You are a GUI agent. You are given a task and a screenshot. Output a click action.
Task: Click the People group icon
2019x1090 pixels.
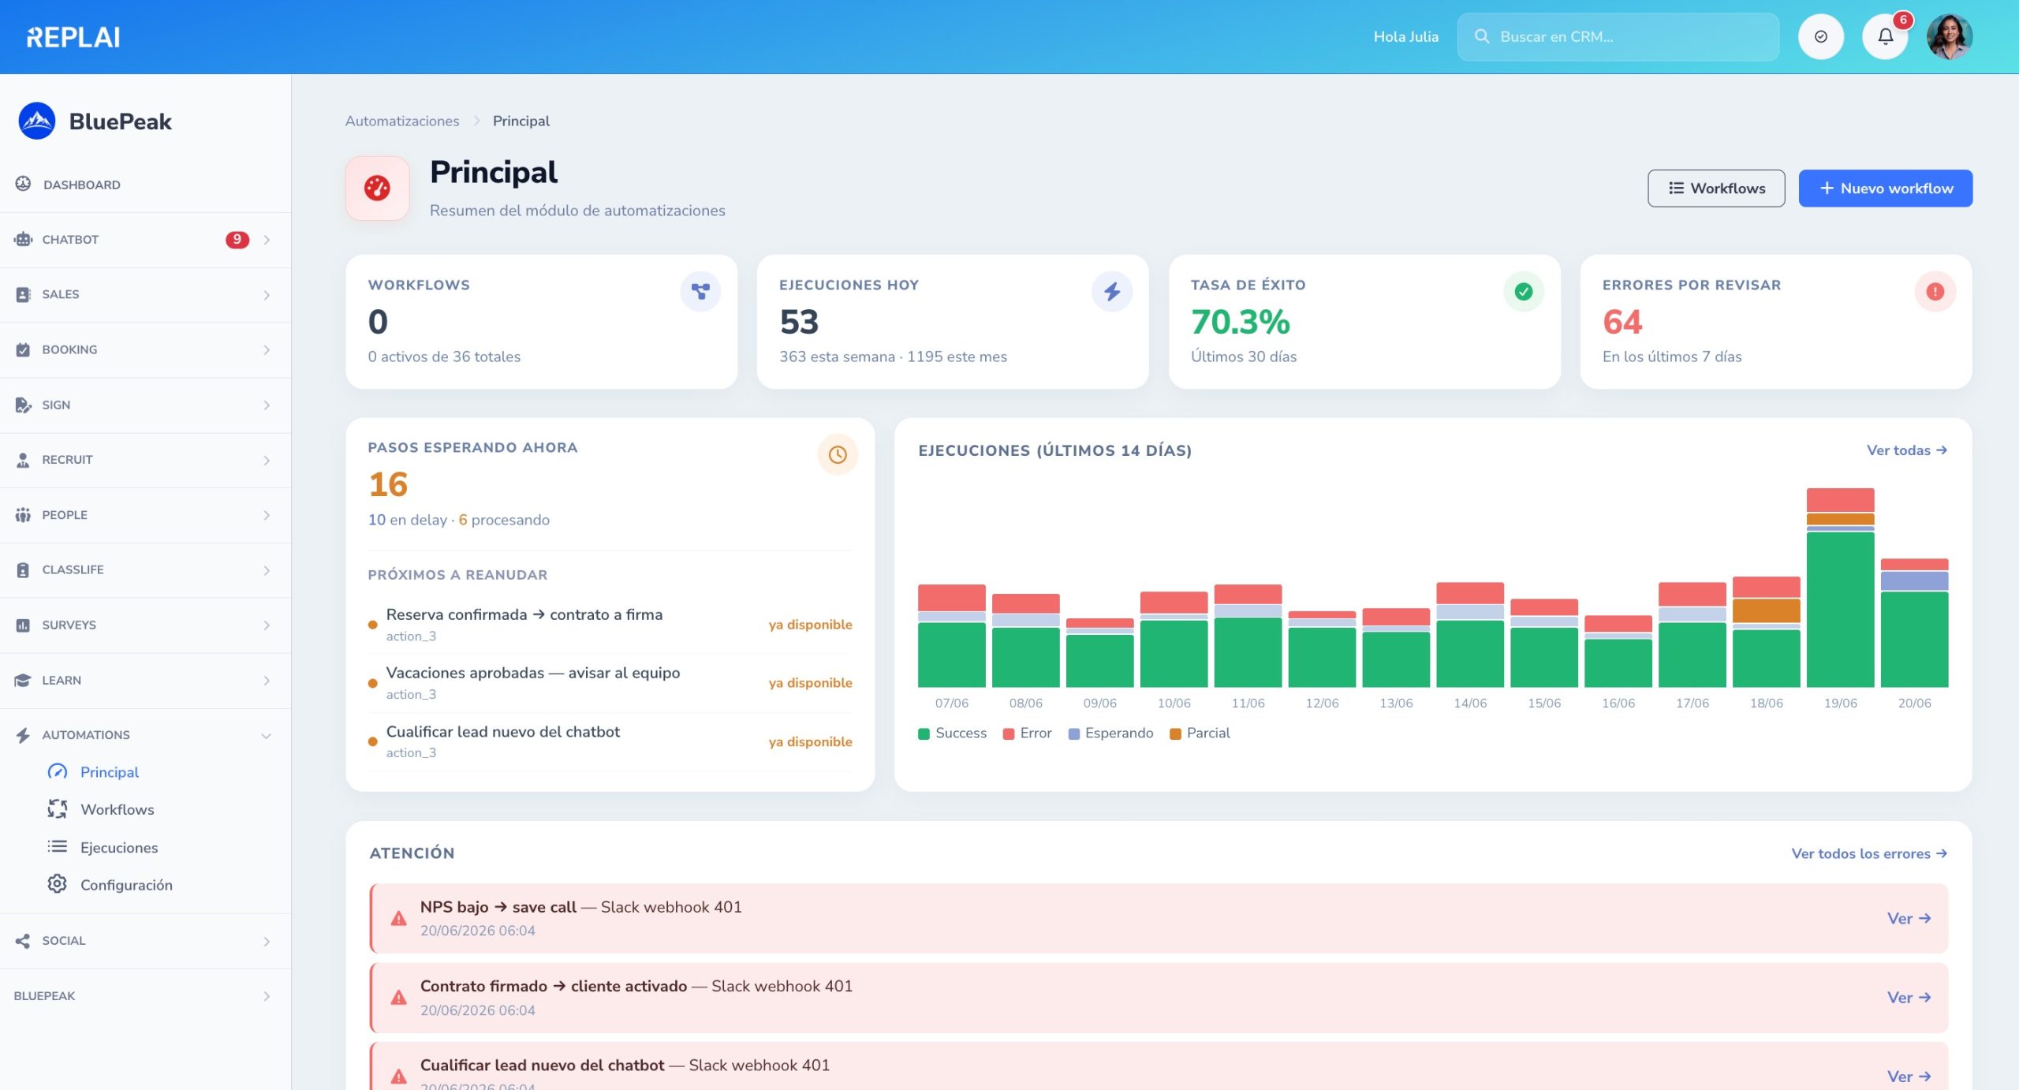pos(23,514)
